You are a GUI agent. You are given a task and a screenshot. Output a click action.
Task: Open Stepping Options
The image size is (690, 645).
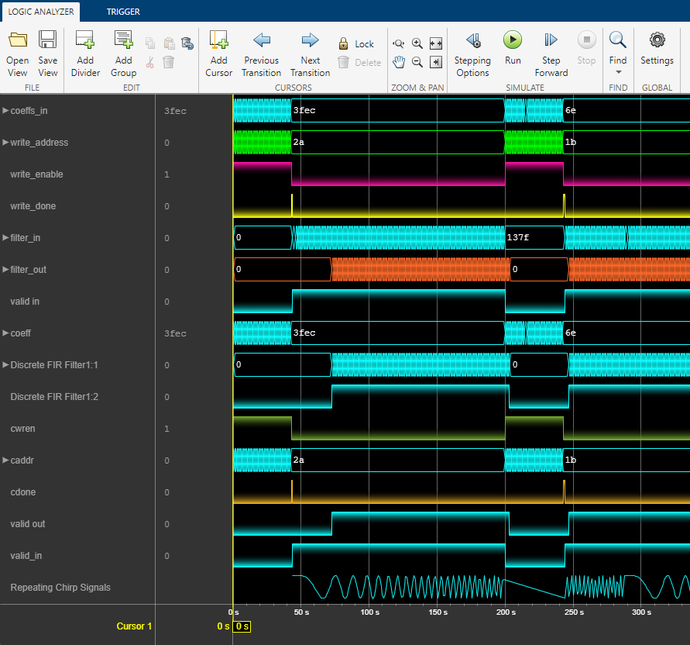click(x=472, y=40)
